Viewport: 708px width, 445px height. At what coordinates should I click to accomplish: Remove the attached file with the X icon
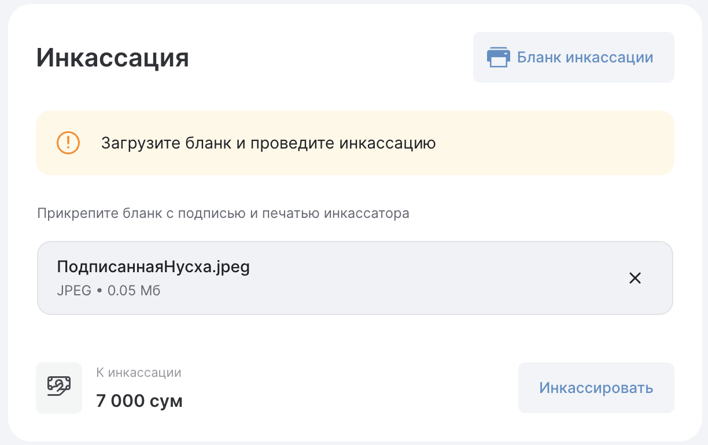click(635, 278)
